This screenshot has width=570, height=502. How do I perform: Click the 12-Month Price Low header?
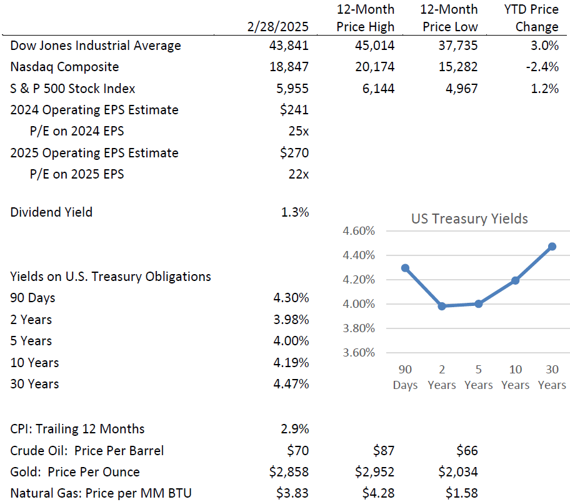(449, 18)
